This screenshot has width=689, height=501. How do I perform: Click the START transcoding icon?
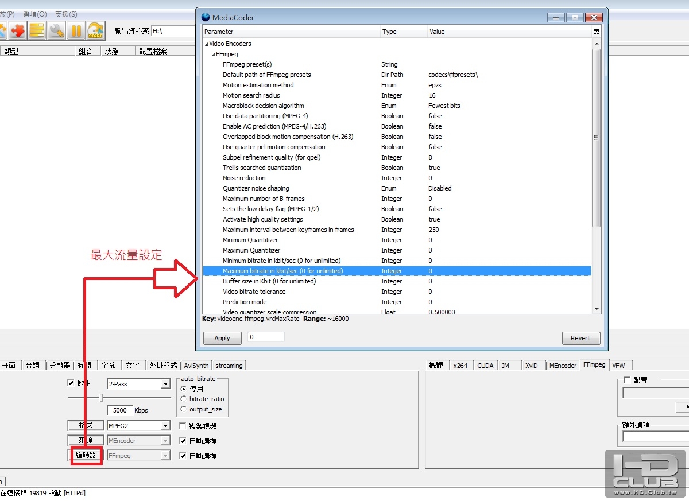click(95, 30)
